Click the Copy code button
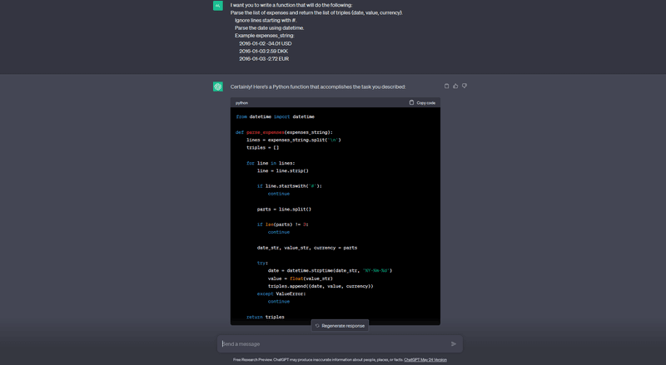Screen dimensions: 666x365 422,103
